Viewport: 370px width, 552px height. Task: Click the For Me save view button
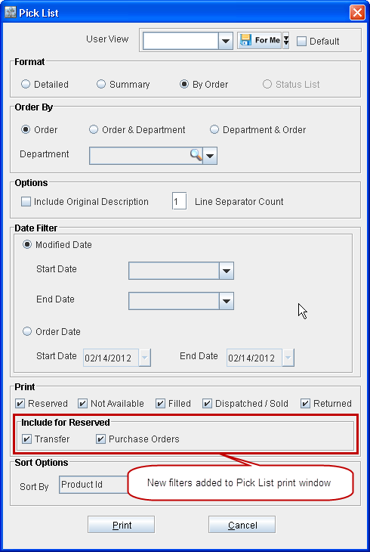(259, 41)
